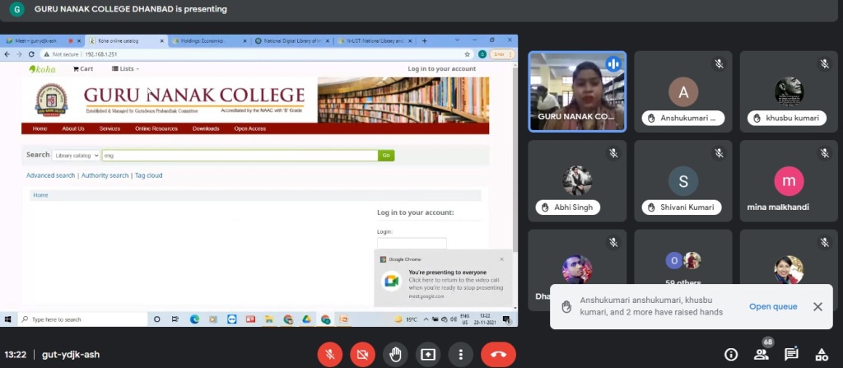Bookmark this page with star icon
Screen dimensions: 843x368
(468, 54)
